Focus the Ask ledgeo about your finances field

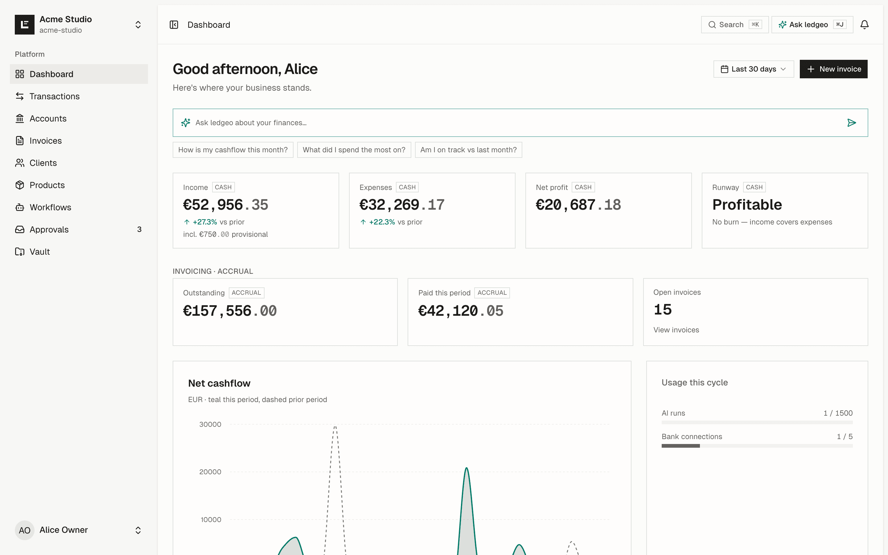point(520,123)
